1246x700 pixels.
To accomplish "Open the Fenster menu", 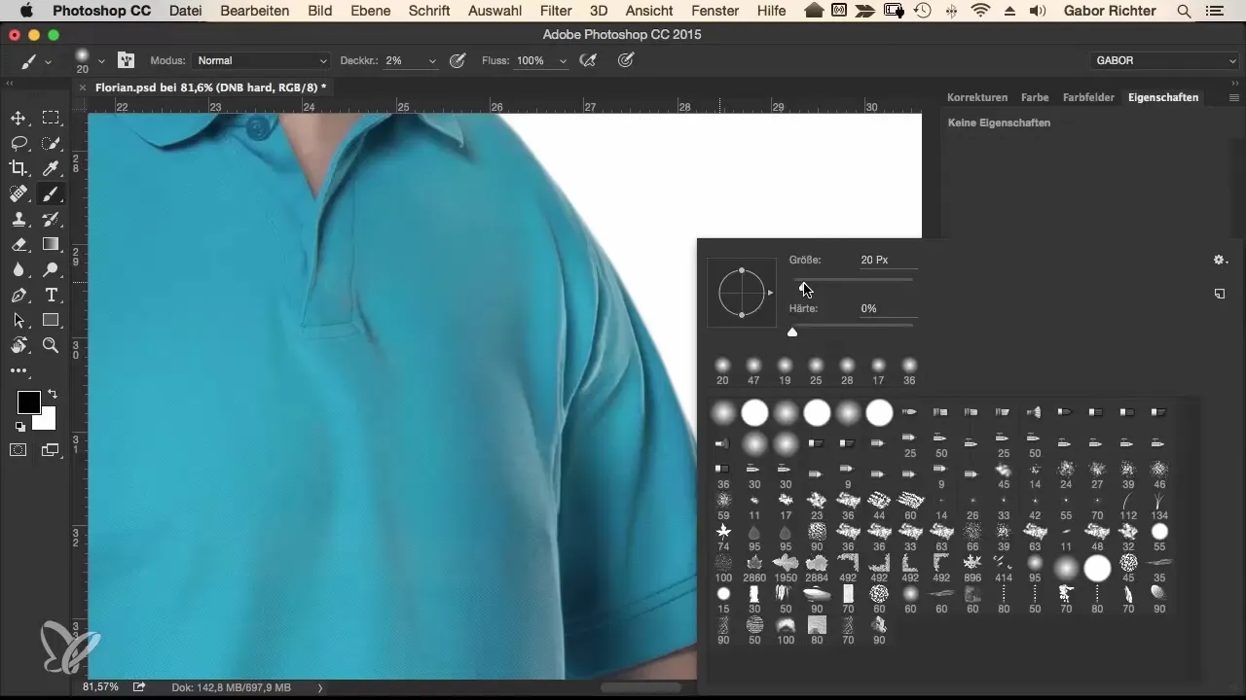I will coord(714,11).
